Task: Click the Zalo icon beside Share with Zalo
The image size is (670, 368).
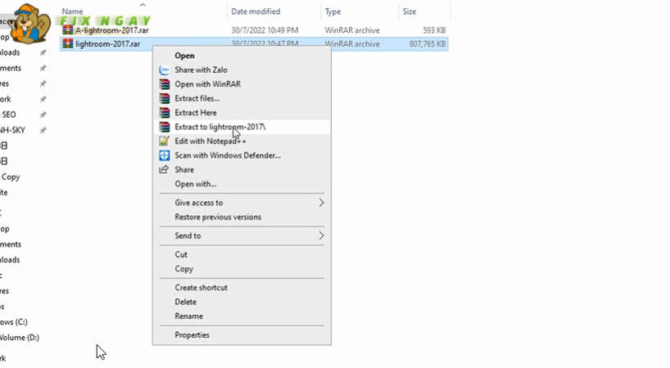Action: [164, 70]
